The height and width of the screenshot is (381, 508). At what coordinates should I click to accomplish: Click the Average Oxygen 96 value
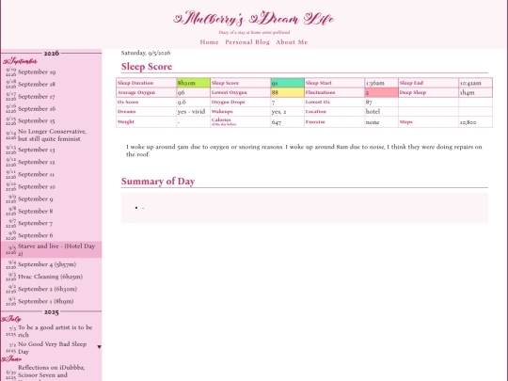click(193, 92)
